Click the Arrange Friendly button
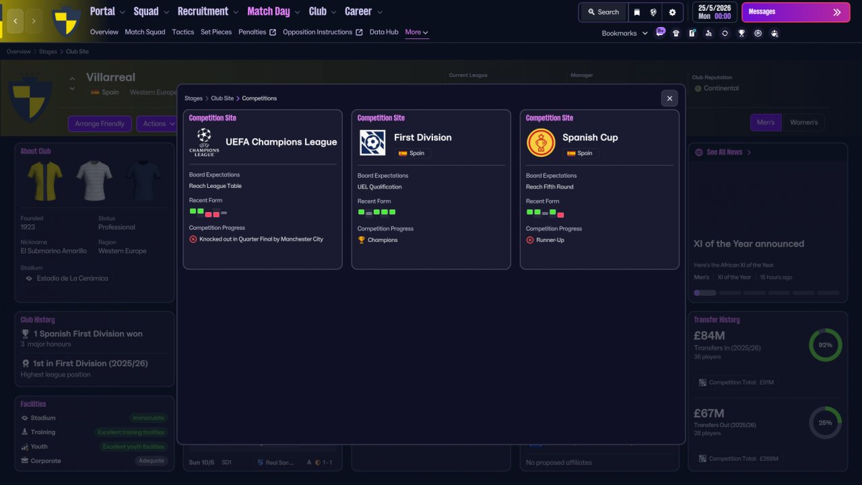 click(x=100, y=124)
